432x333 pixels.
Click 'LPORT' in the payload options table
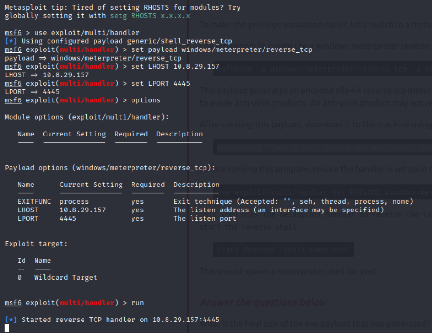[28, 219]
